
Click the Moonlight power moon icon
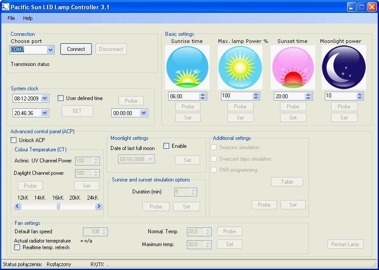pos(343,67)
